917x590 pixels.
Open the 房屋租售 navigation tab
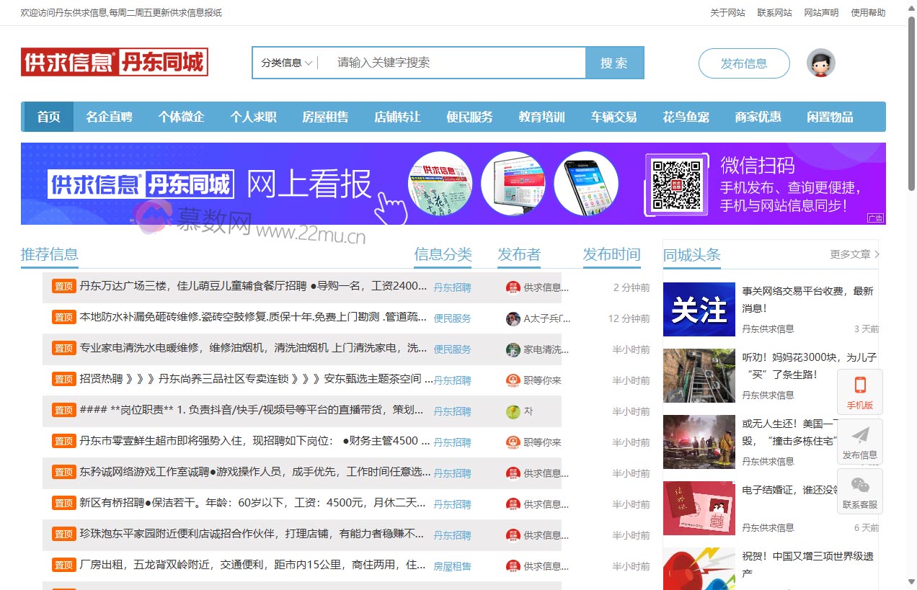point(325,117)
